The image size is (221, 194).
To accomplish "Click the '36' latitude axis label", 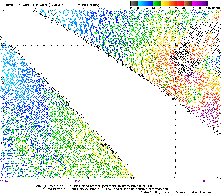I will point(2,78).
